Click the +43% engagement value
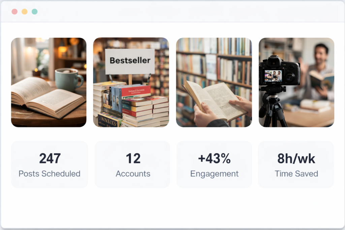Screen dimensions: 345x230 tap(214, 158)
